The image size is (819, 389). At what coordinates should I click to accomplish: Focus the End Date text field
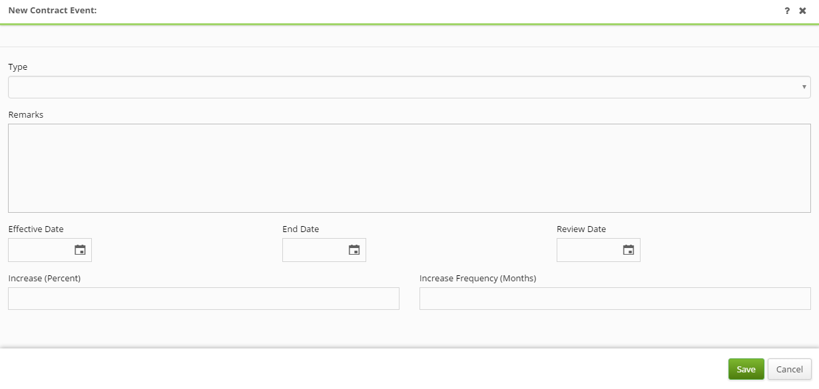[x=314, y=250]
